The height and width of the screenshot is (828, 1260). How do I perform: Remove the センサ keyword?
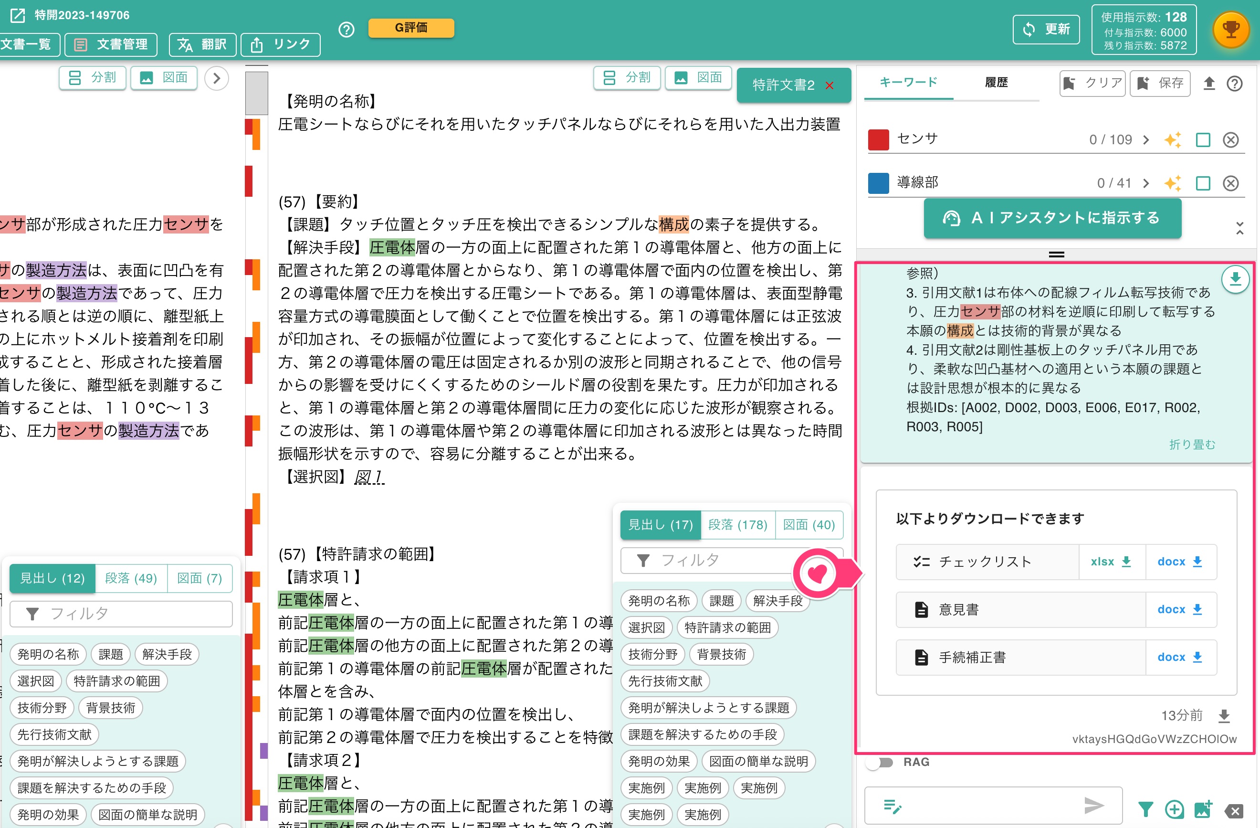click(1231, 140)
